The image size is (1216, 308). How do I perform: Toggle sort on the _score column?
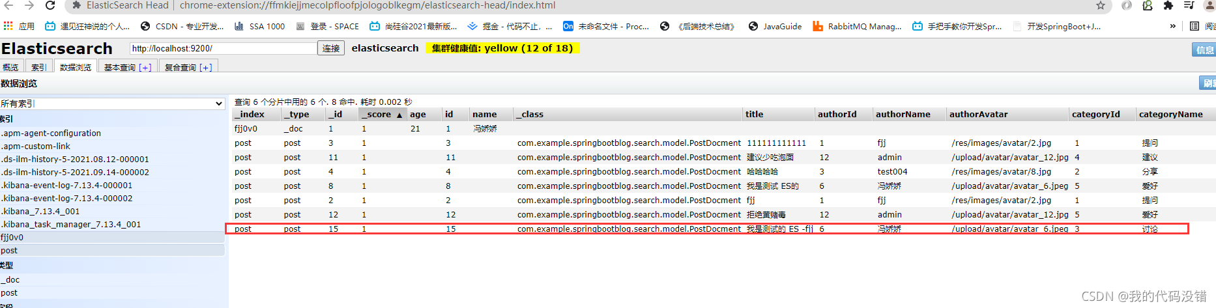tap(383, 114)
